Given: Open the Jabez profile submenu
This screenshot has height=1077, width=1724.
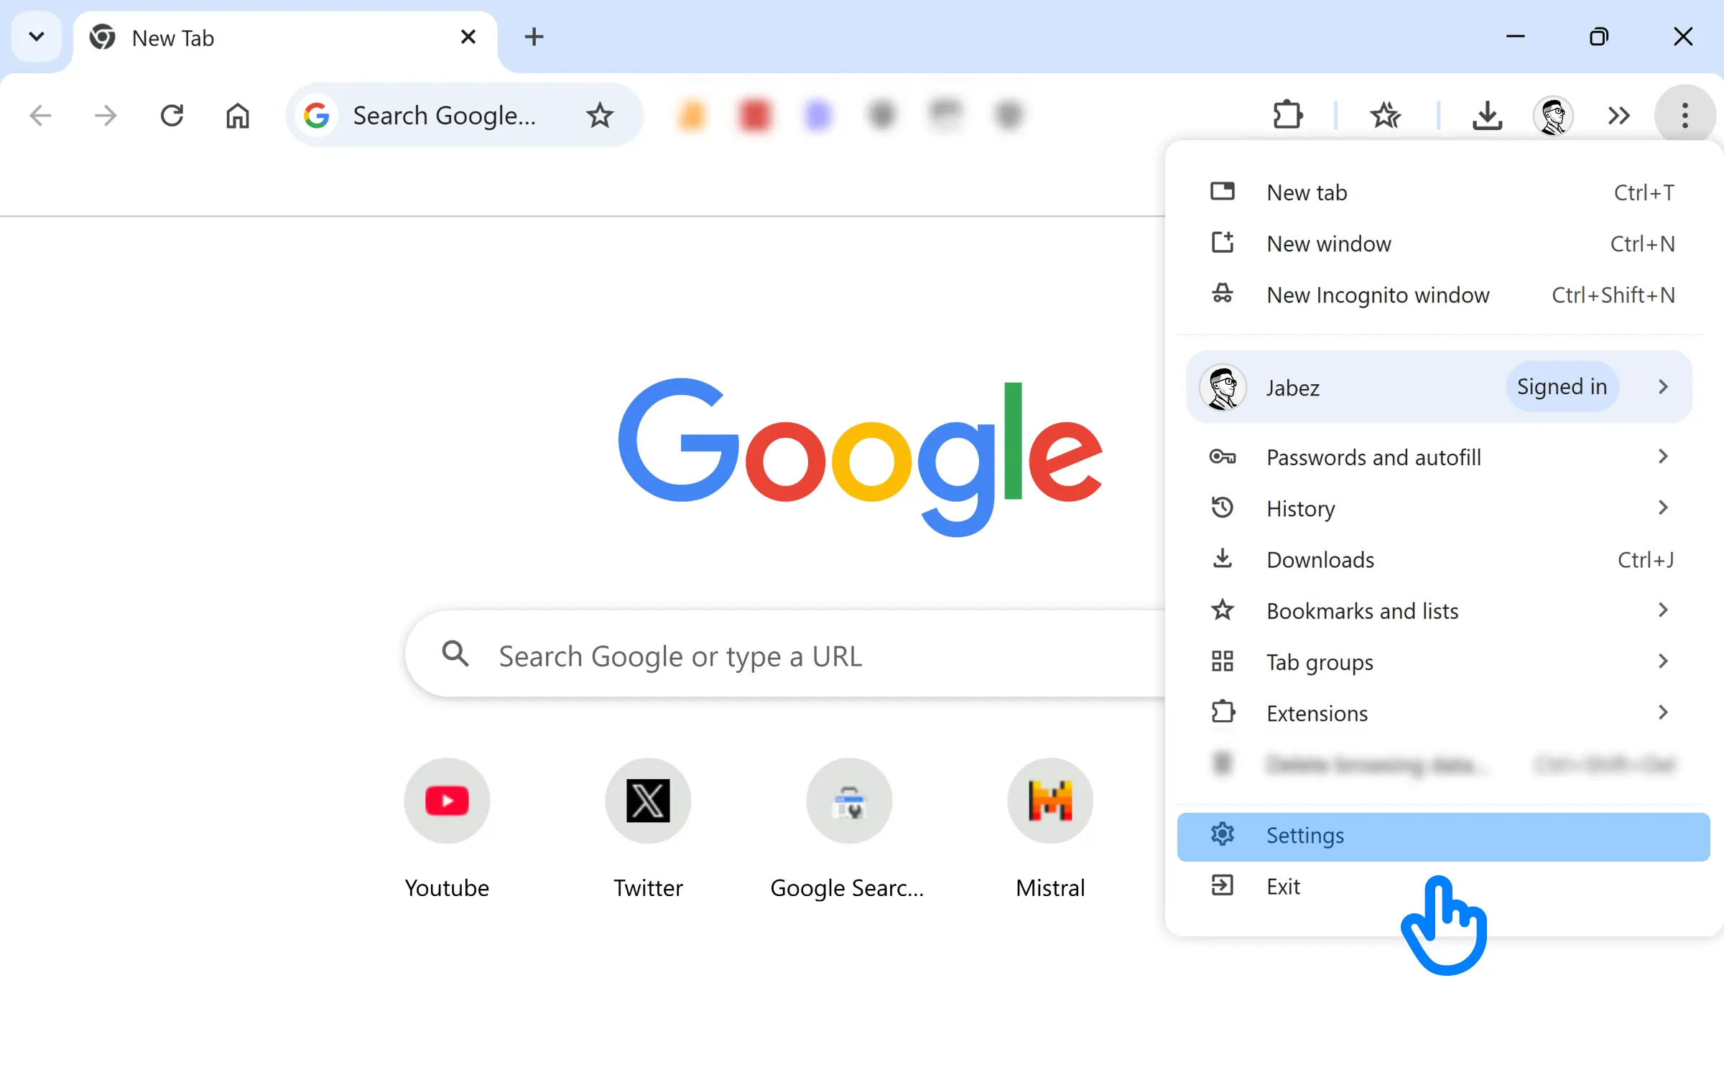Looking at the screenshot, I should [1440, 387].
